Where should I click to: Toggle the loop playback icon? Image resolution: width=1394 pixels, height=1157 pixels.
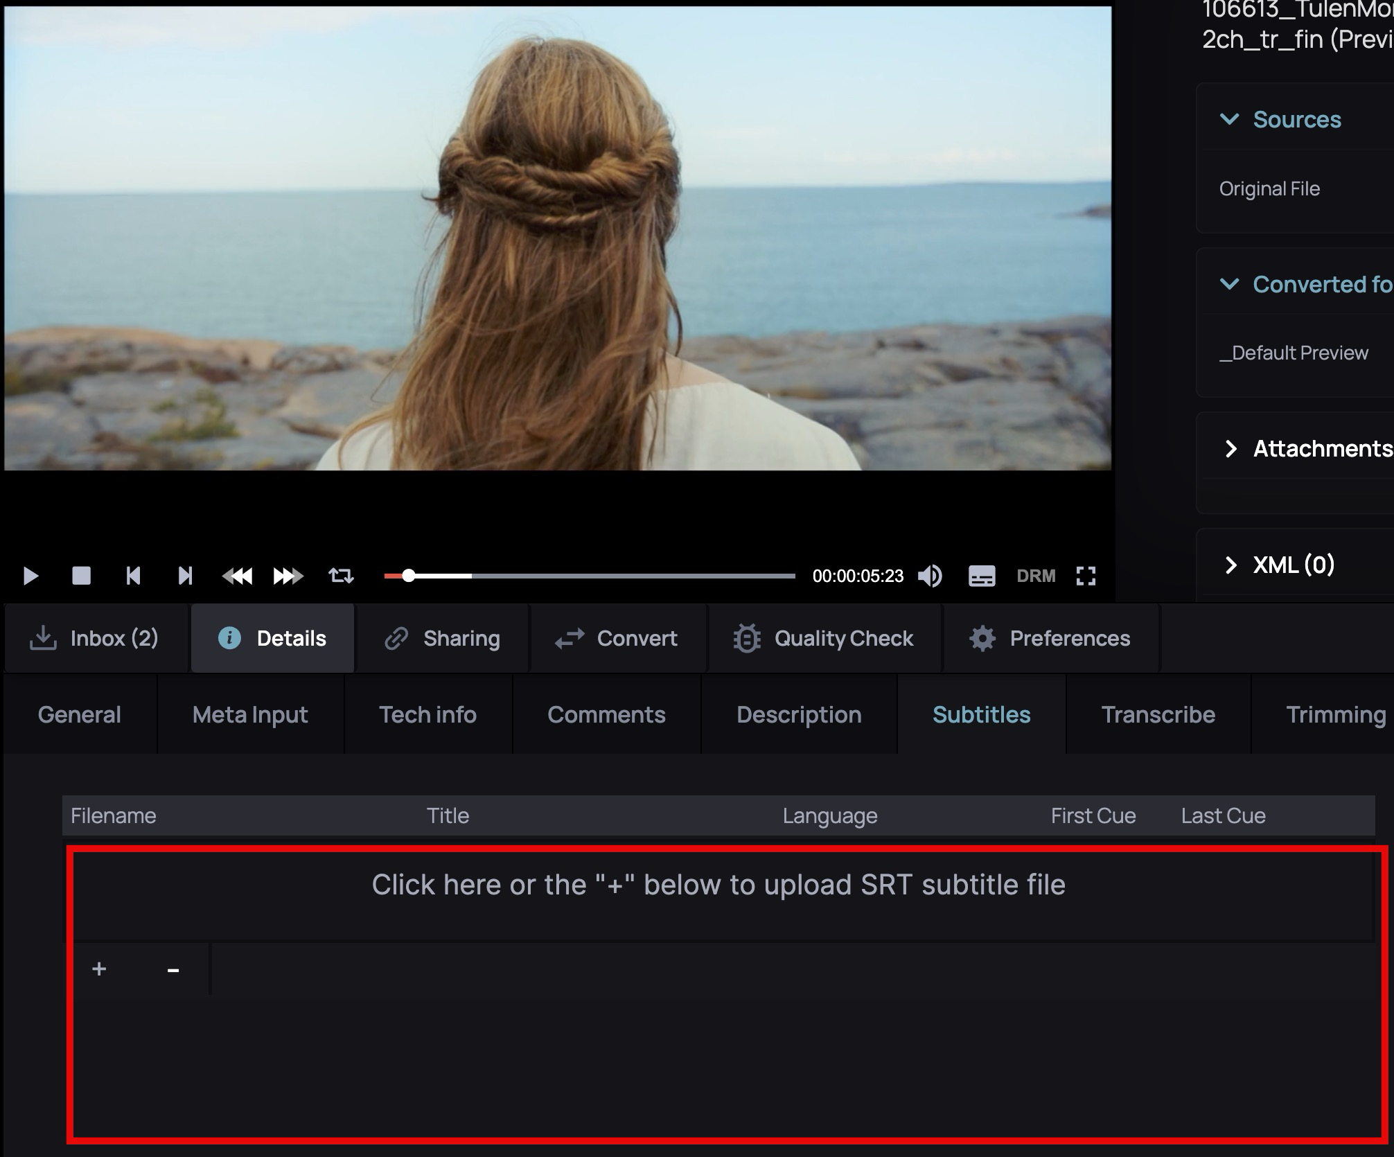click(x=341, y=576)
